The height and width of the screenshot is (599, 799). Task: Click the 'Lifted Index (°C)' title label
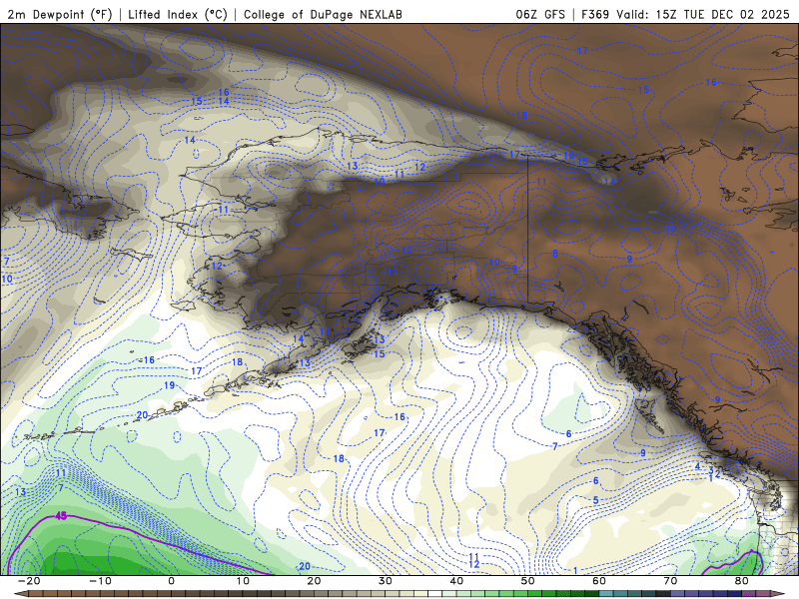(x=178, y=14)
